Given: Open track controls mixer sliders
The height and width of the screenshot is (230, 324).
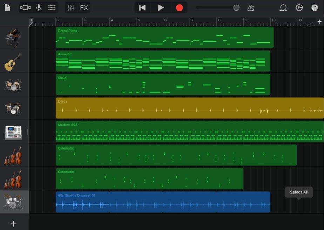Looking at the screenshot, I should 71,8.
